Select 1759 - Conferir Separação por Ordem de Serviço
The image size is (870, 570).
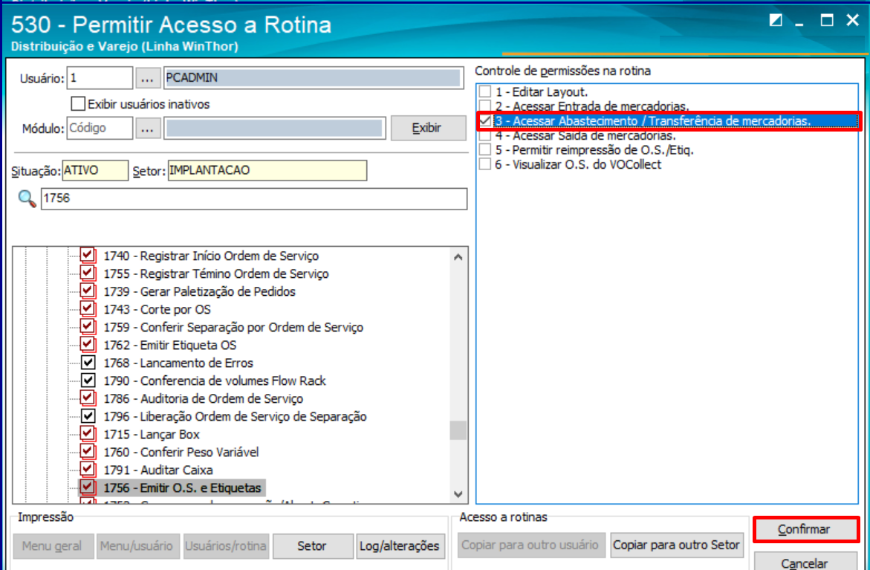233,327
